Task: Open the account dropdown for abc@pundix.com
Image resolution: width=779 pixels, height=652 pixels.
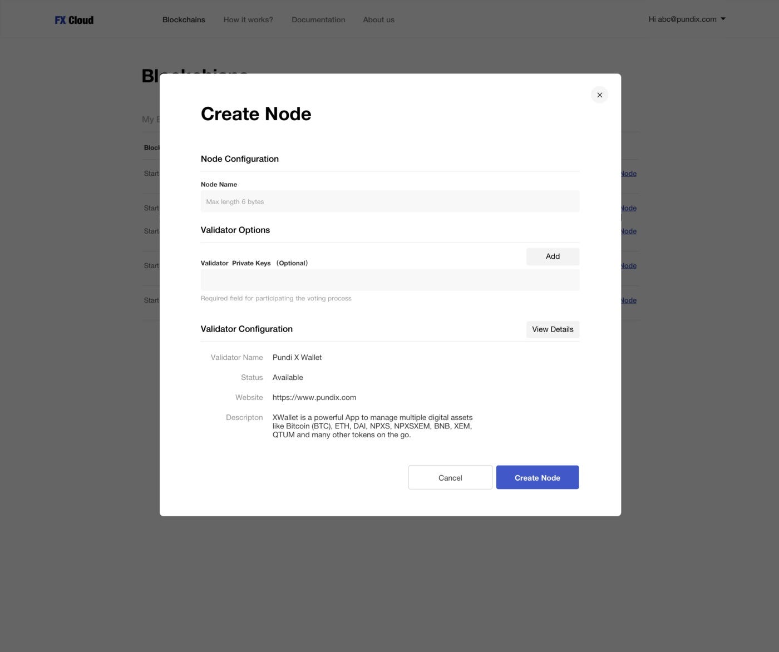Action: tap(687, 19)
